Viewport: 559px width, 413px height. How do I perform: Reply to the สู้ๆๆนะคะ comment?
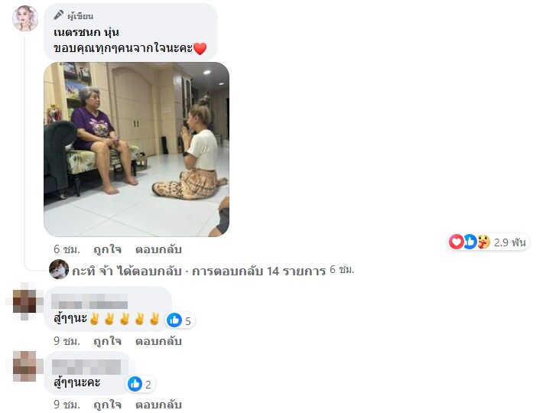click(x=158, y=405)
